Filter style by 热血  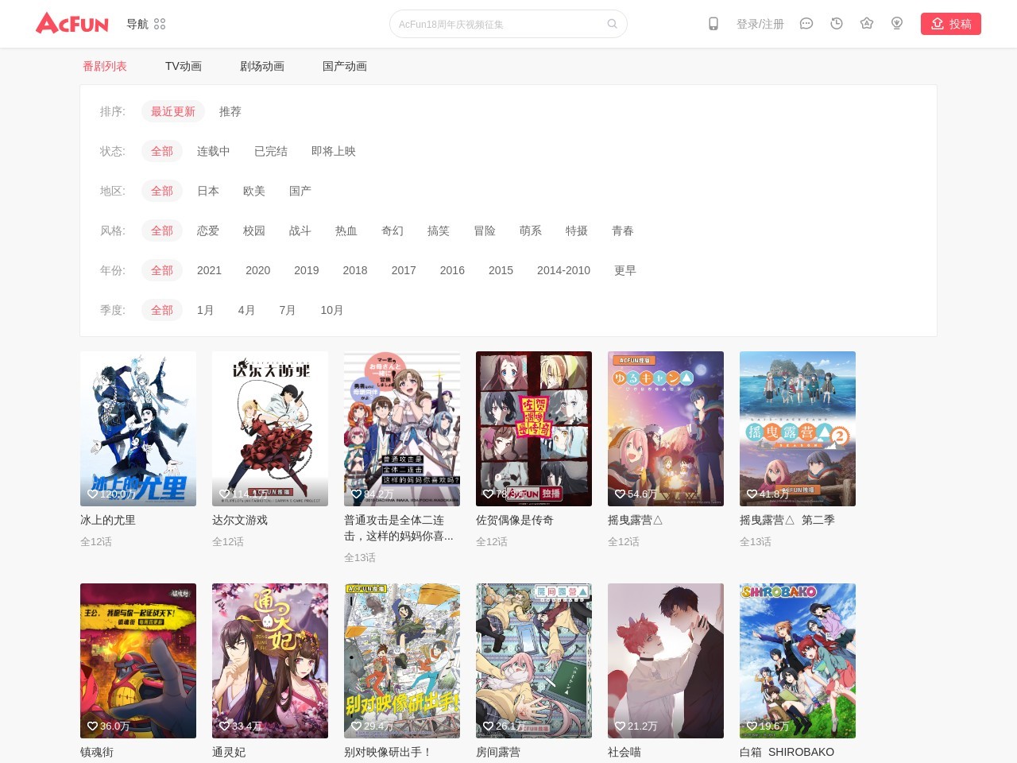tap(346, 230)
